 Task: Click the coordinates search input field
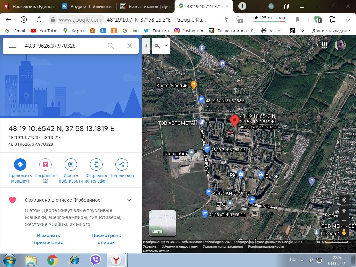point(64,46)
